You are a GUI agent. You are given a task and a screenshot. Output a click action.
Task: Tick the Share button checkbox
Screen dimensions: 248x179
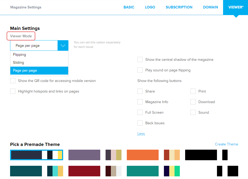(x=140, y=91)
